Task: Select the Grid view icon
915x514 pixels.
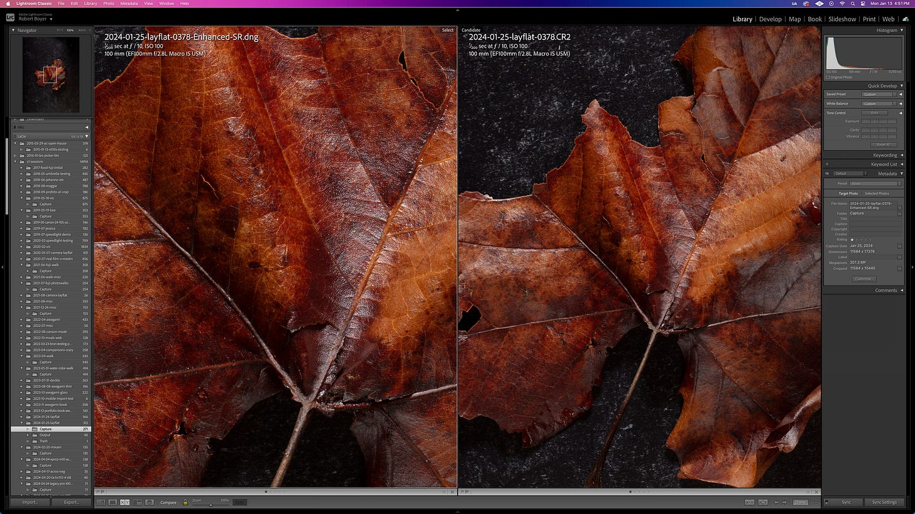Action: click(101, 502)
